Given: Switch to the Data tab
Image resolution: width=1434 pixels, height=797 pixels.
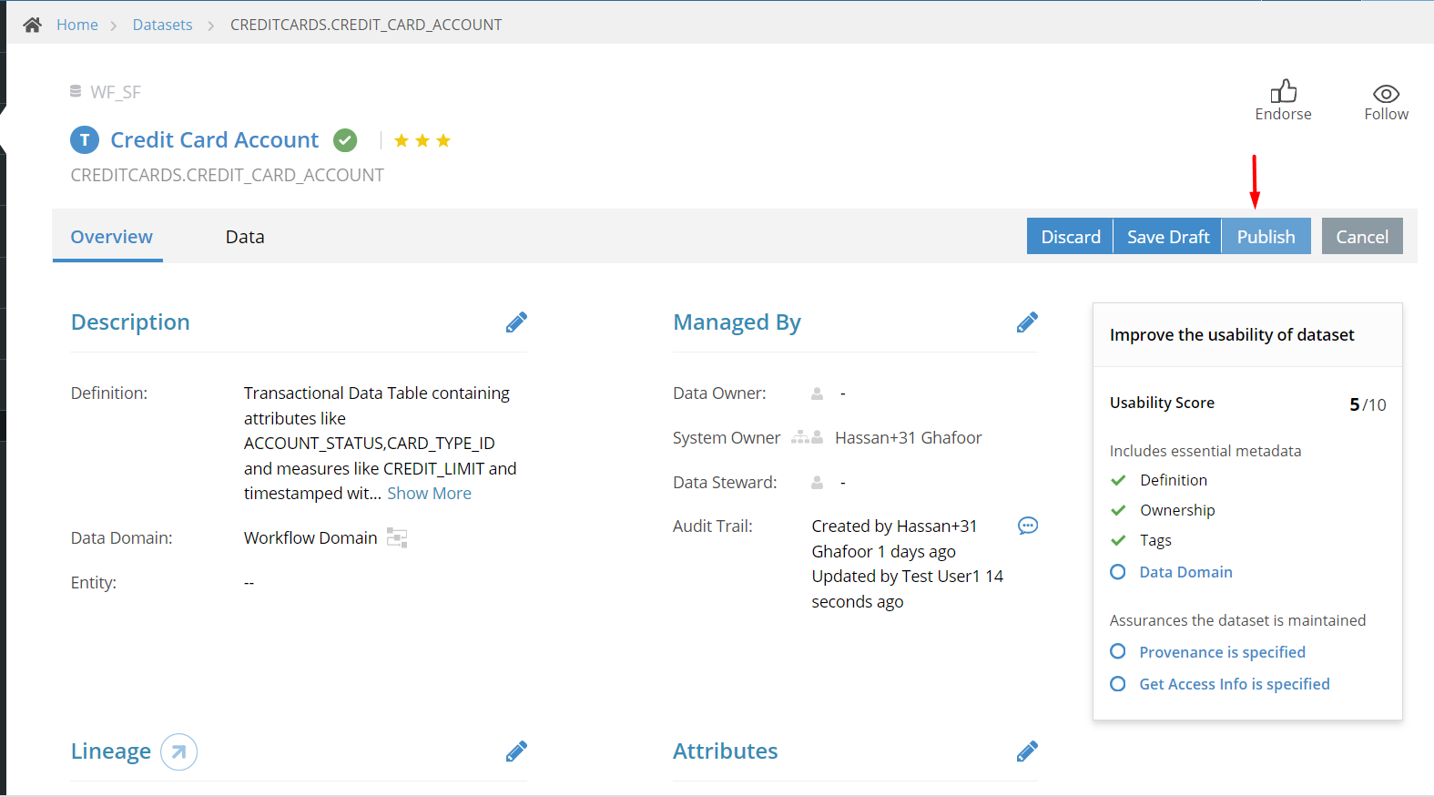Looking at the screenshot, I should pos(245,237).
